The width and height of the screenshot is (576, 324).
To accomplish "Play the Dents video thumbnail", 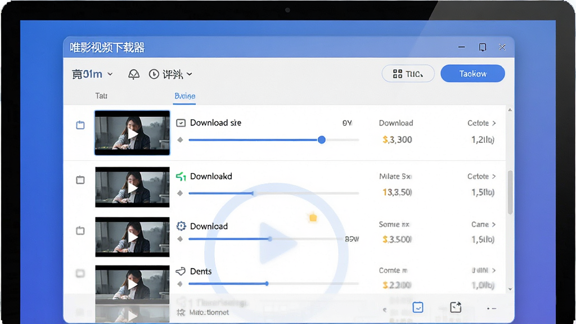I will coord(132,284).
